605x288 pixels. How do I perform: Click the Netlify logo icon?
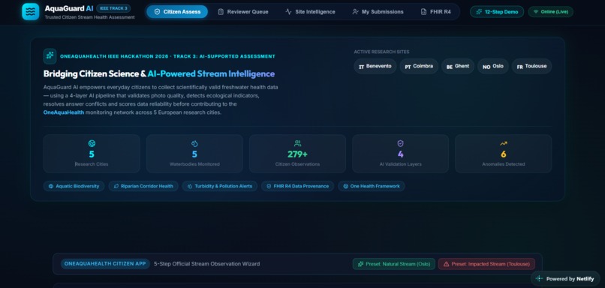click(x=540, y=279)
